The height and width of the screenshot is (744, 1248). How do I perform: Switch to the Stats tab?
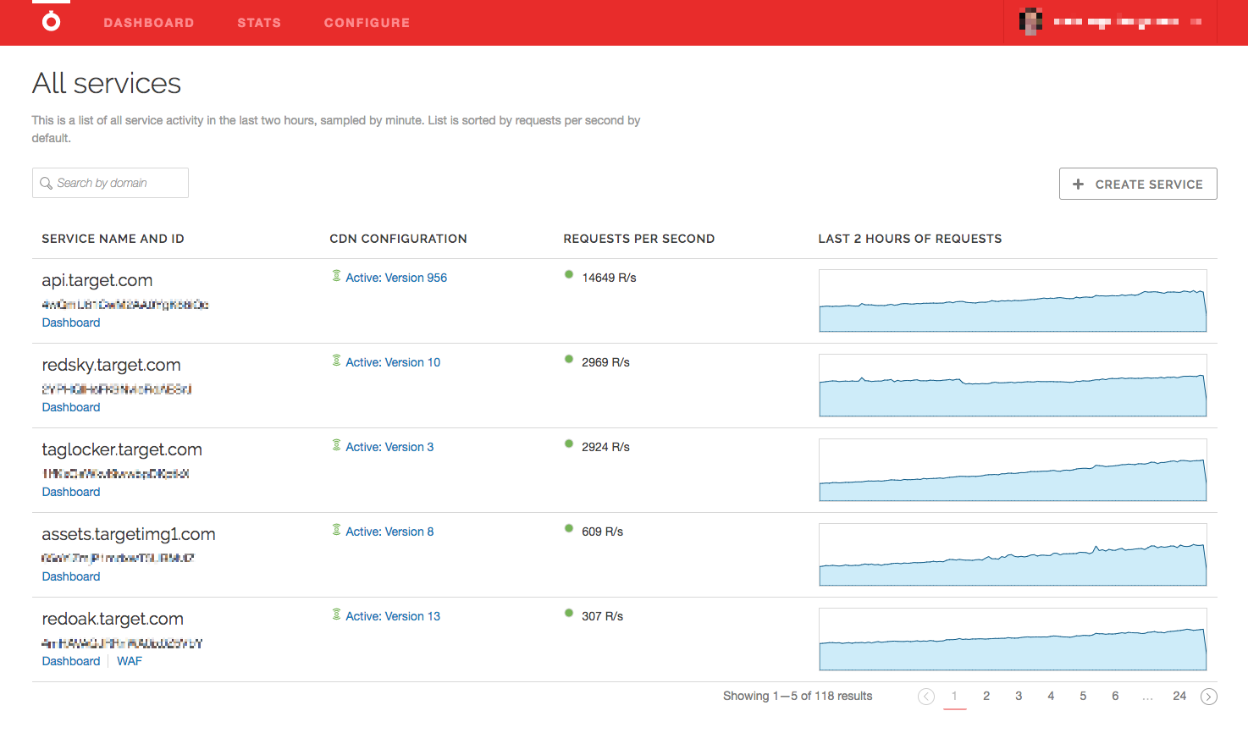coord(259,23)
